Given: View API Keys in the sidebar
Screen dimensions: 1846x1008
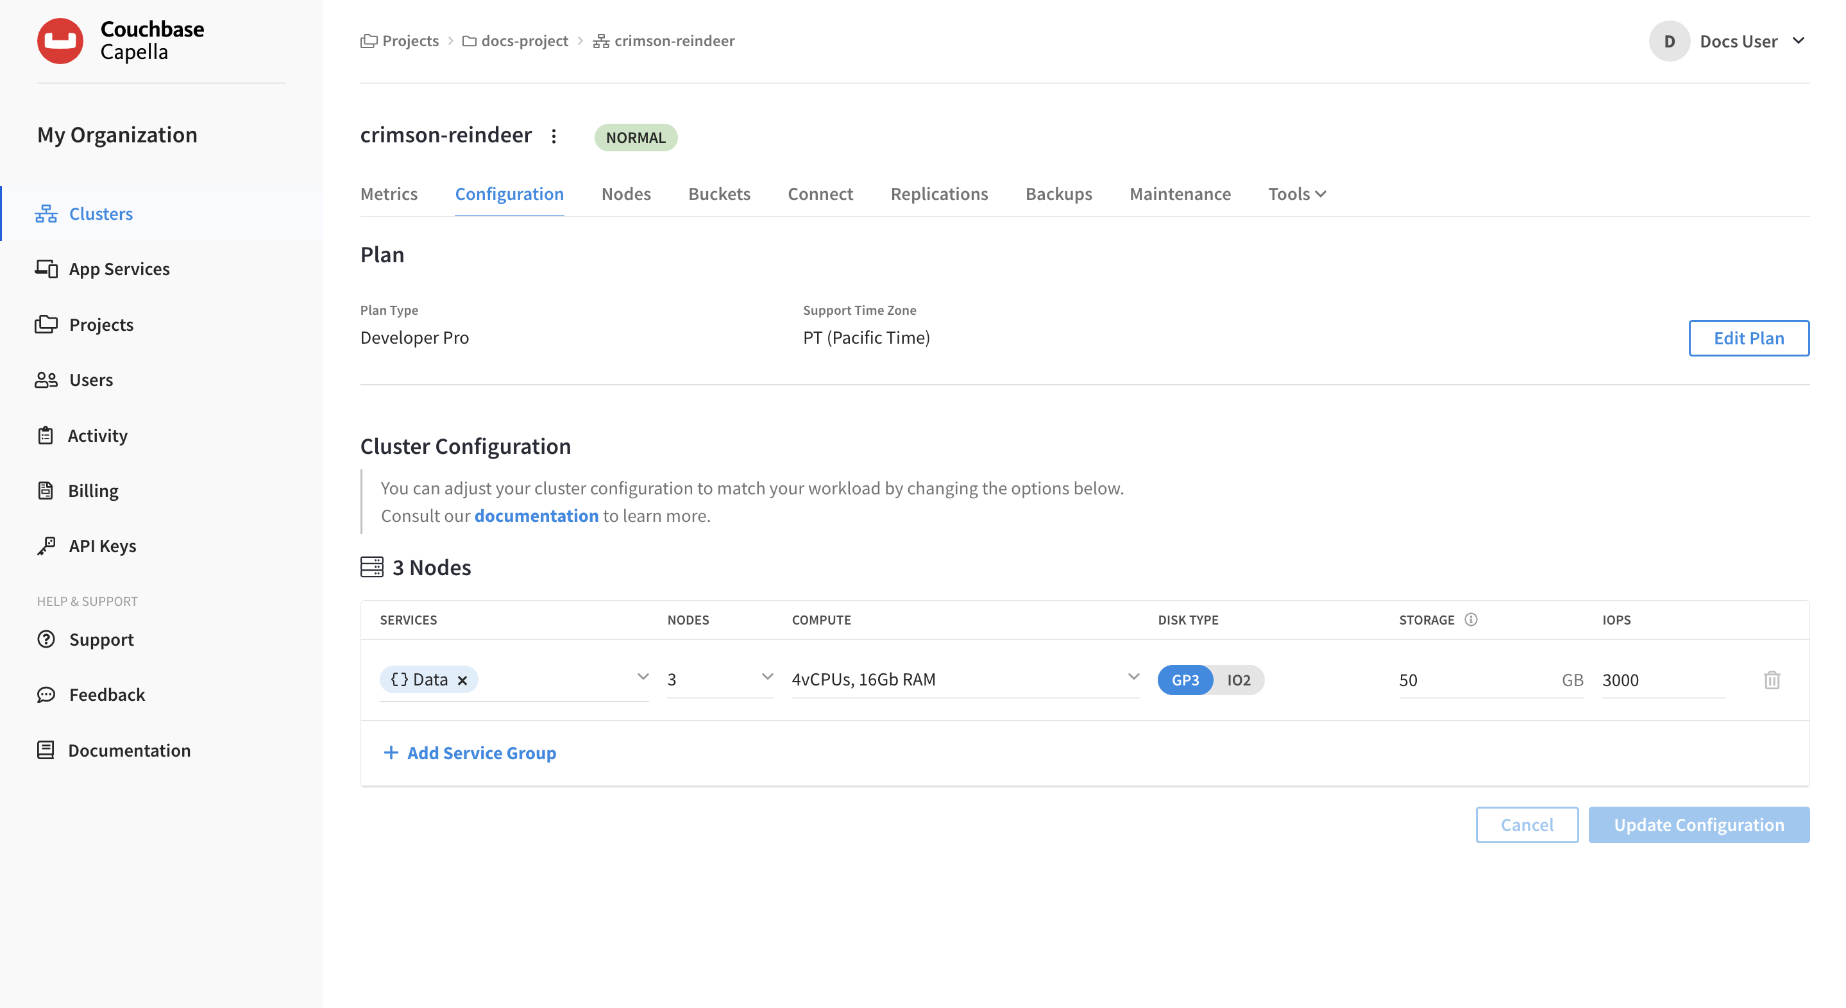Looking at the screenshot, I should pos(103,545).
